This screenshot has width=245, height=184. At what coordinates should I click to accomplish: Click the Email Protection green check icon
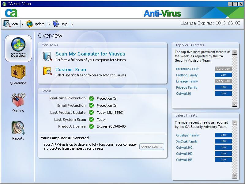point(91,105)
